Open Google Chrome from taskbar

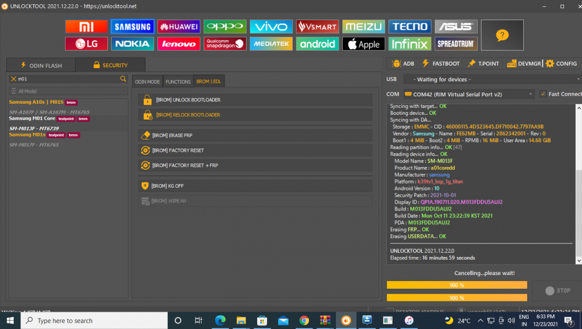tap(304, 321)
